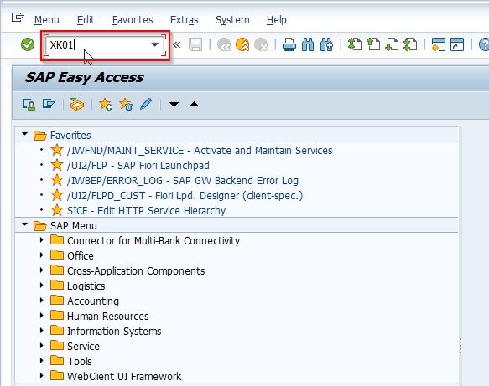Click the collapse command field chevron
Screen dimensions: 489x386
176,45
